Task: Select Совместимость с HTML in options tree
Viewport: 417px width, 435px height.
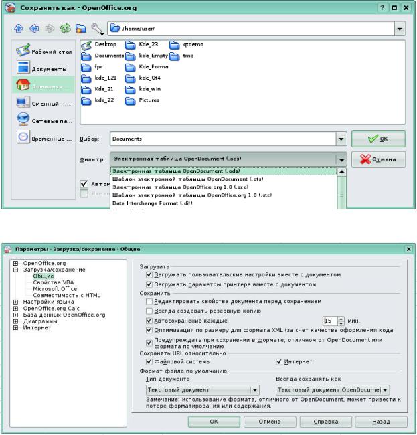Action: coord(66,295)
